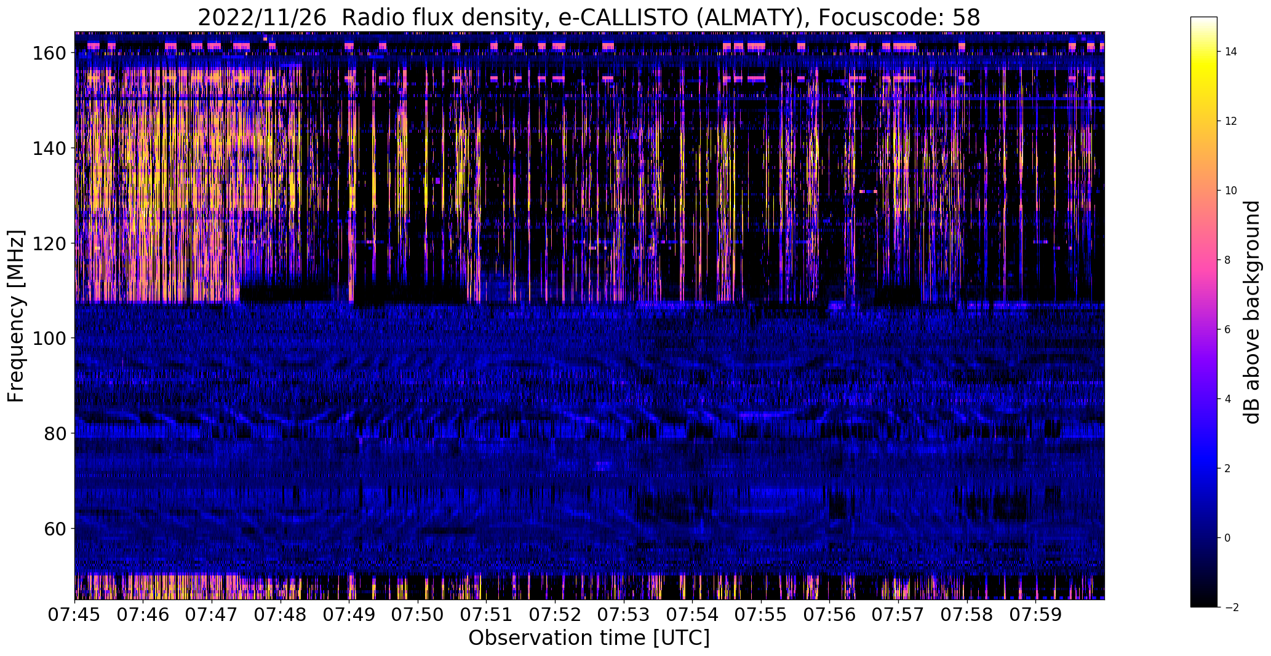Click the plot title mentioning e-CALLISTO (ALMATY)

click(589, 17)
